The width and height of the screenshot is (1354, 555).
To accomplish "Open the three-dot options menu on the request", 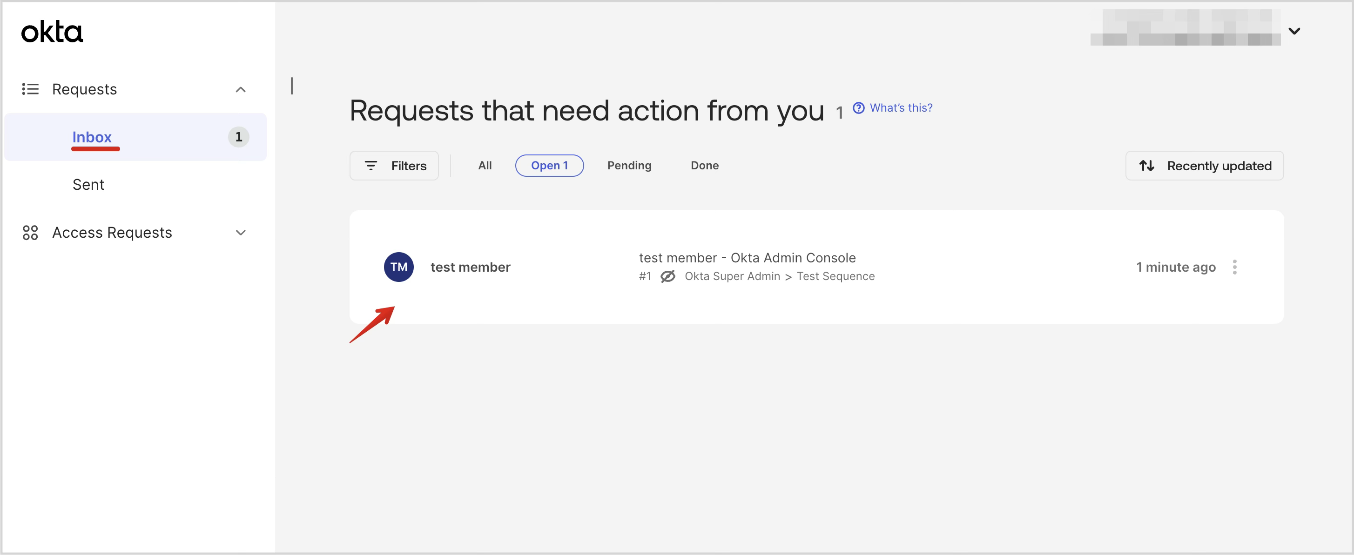I will coord(1236,267).
